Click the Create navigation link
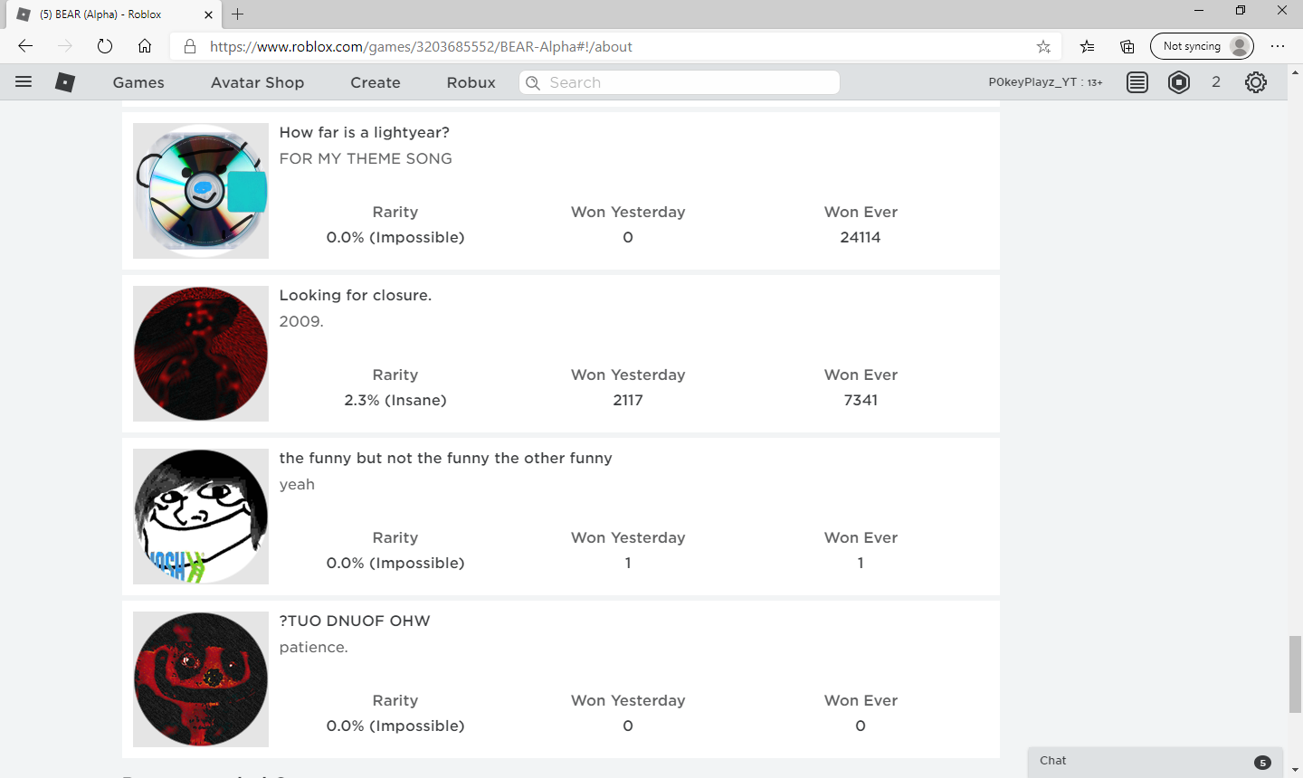1303x778 pixels. point(376,82)
